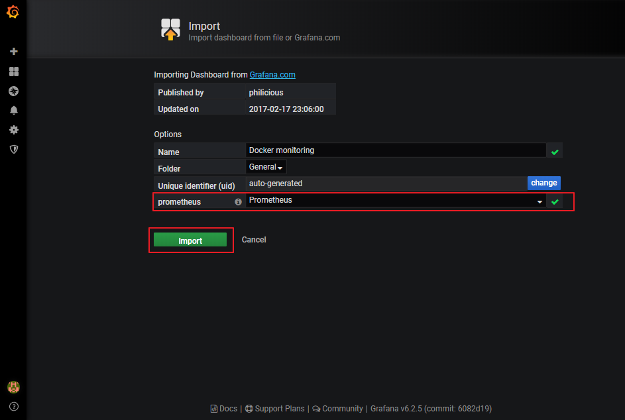625x420 pixels.
Task: Click the Import page title
Action: (x=204, y=26)
